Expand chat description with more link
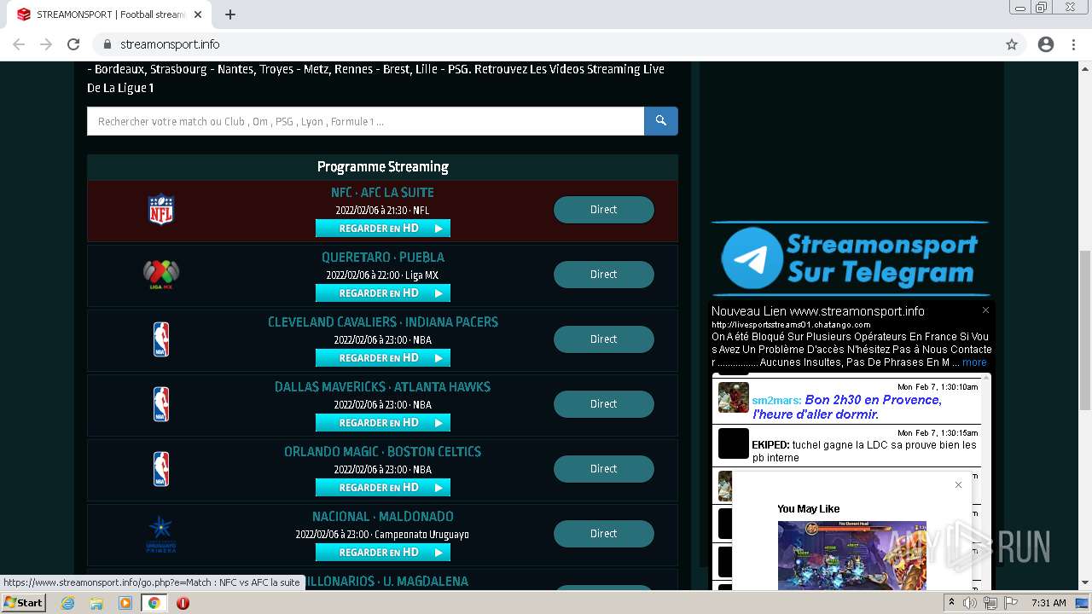The height and width of the screenshot is (614, 1092). click(974, 362)
